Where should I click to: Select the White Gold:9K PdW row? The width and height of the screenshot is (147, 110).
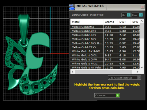tap(105, 51)
